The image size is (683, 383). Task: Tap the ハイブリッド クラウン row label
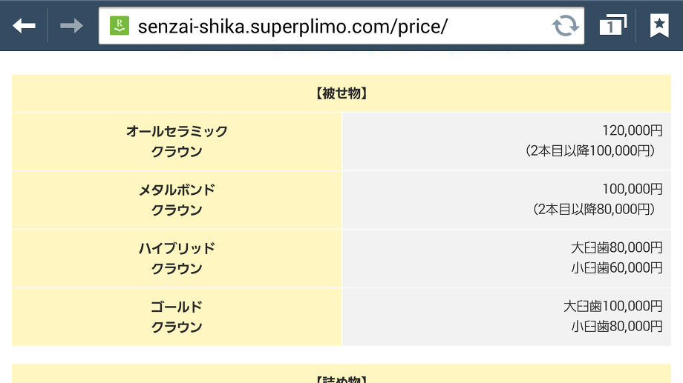(x=177, y=259)
